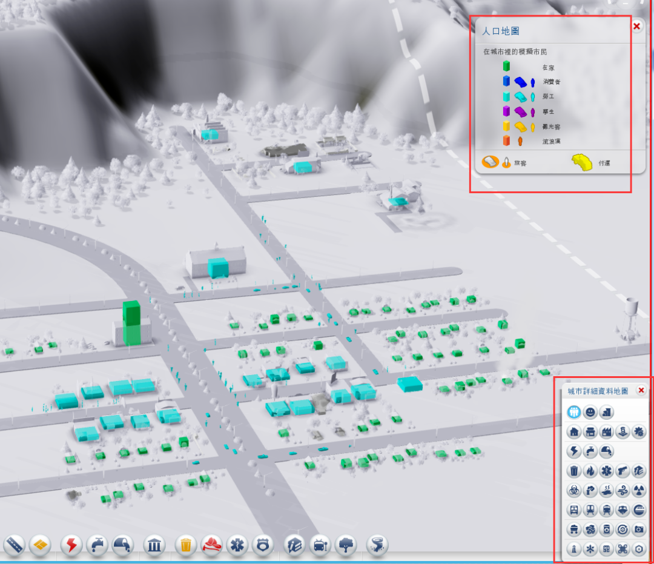The height and width of the screenshot is (564, 654).
Task: Show the Streetcar data map
Action: pos(590,509)
